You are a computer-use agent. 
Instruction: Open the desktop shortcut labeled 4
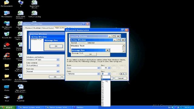click(x=21, y=3)
